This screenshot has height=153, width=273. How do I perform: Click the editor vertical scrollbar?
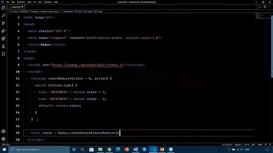272,47
